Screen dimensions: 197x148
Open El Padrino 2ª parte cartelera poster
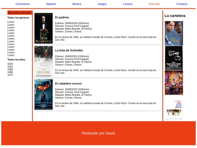174,58
